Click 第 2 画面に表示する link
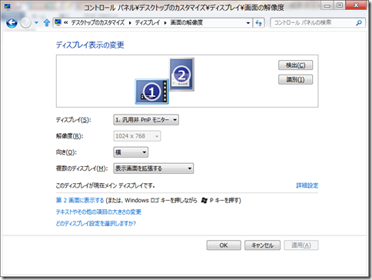Image resolution: width=372 pixels, height=280 pixels. 80,200
